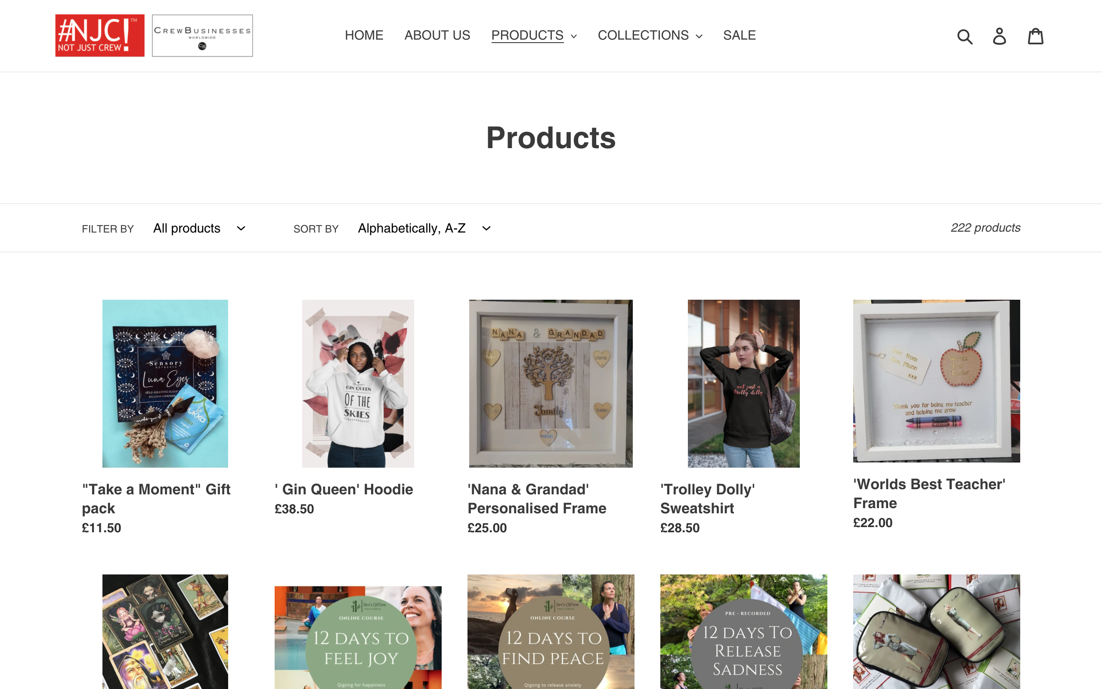Screen dimensions: 1102x689
Task: Select the tarot cards product image
Action: point(165,632)
